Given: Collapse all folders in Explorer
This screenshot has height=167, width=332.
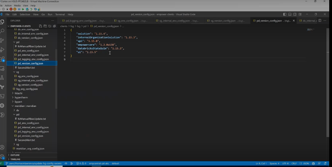Looking at the screenshot, I should tap(54, 26).
